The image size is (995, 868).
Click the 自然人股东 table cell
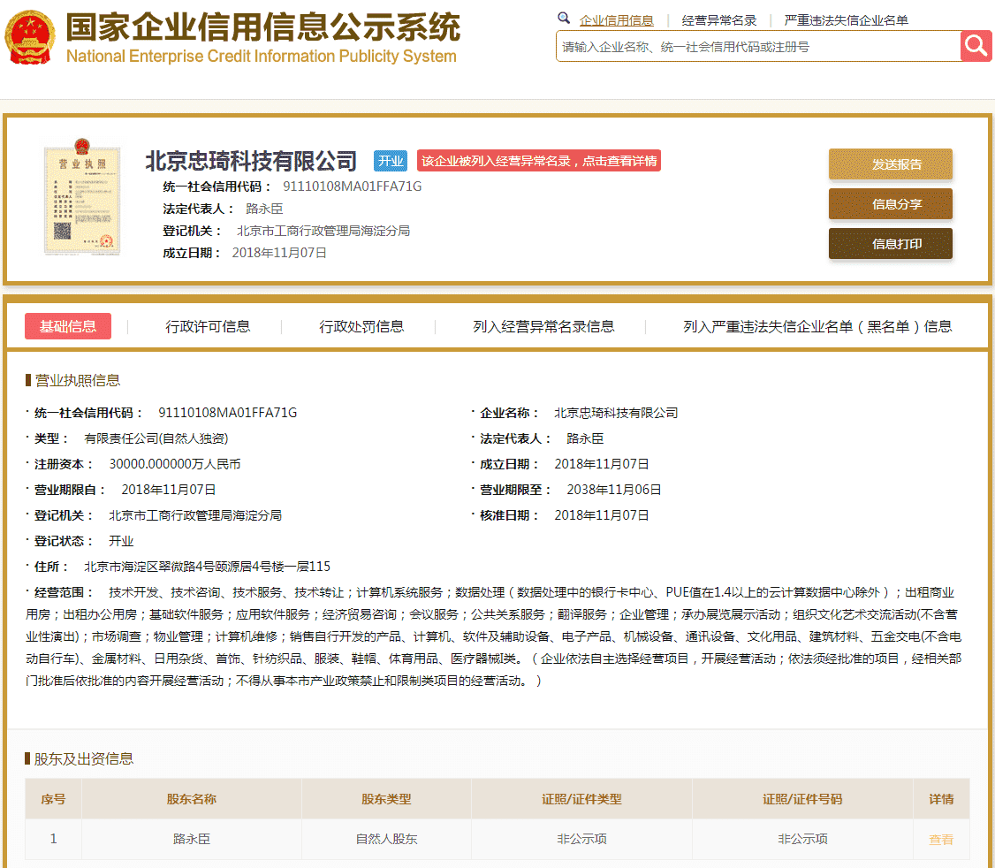[x=386, y=839]
